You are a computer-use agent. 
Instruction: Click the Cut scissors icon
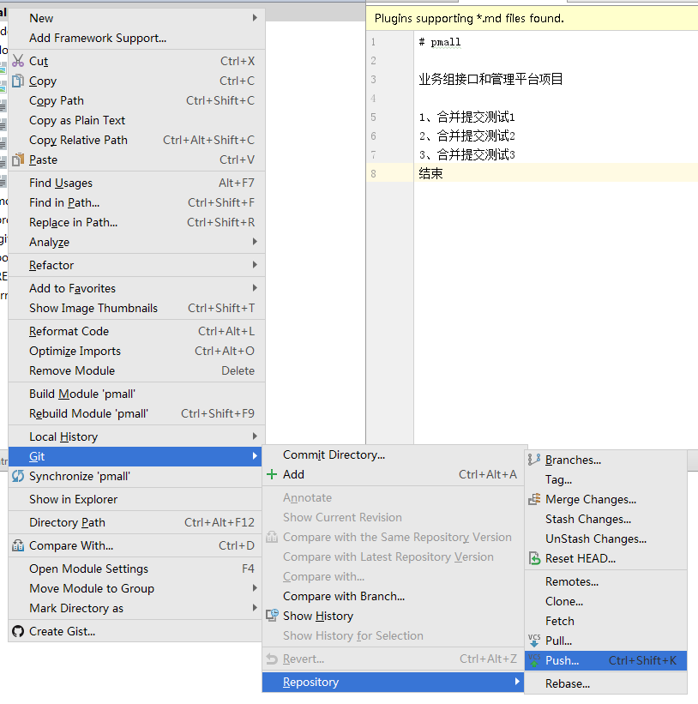[x=18, y=61]
